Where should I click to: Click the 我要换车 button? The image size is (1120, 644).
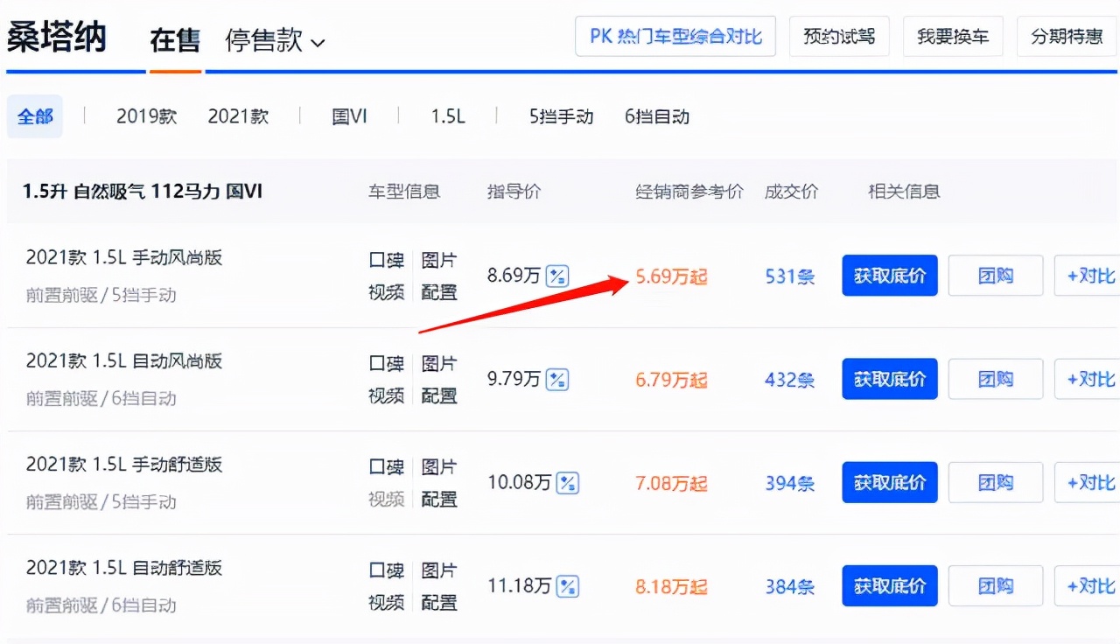point(953,37)
